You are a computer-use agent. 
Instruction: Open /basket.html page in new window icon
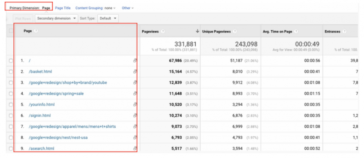click(135, 71)
